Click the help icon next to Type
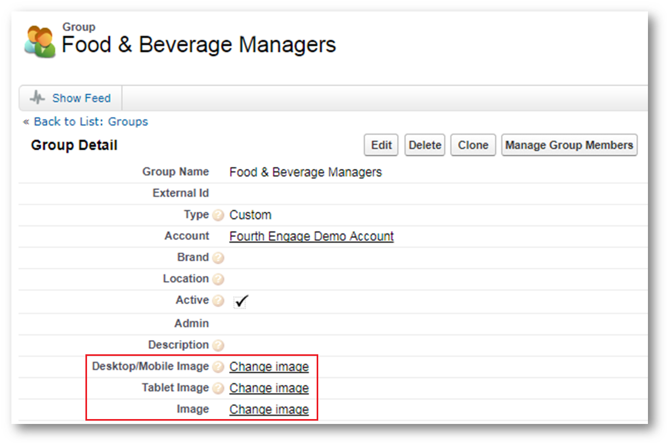The width and height of the screenshot is (667, 443). point(218,215)
